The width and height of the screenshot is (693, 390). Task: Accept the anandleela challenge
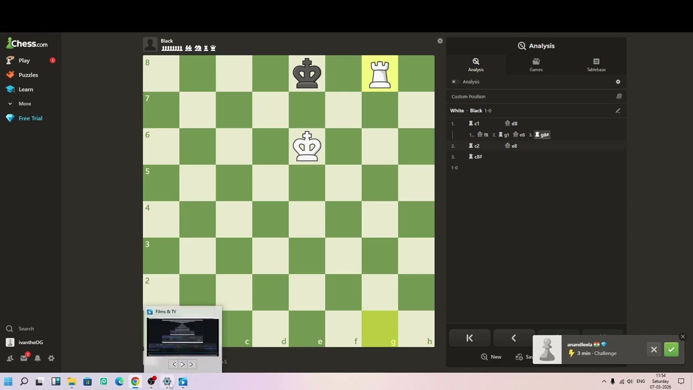pos(671,350)
